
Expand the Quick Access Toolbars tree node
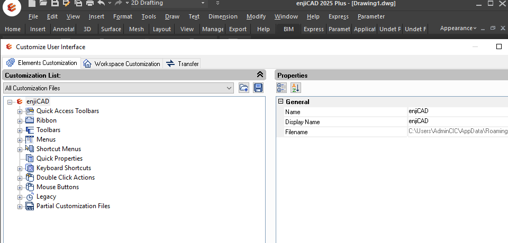20,111
